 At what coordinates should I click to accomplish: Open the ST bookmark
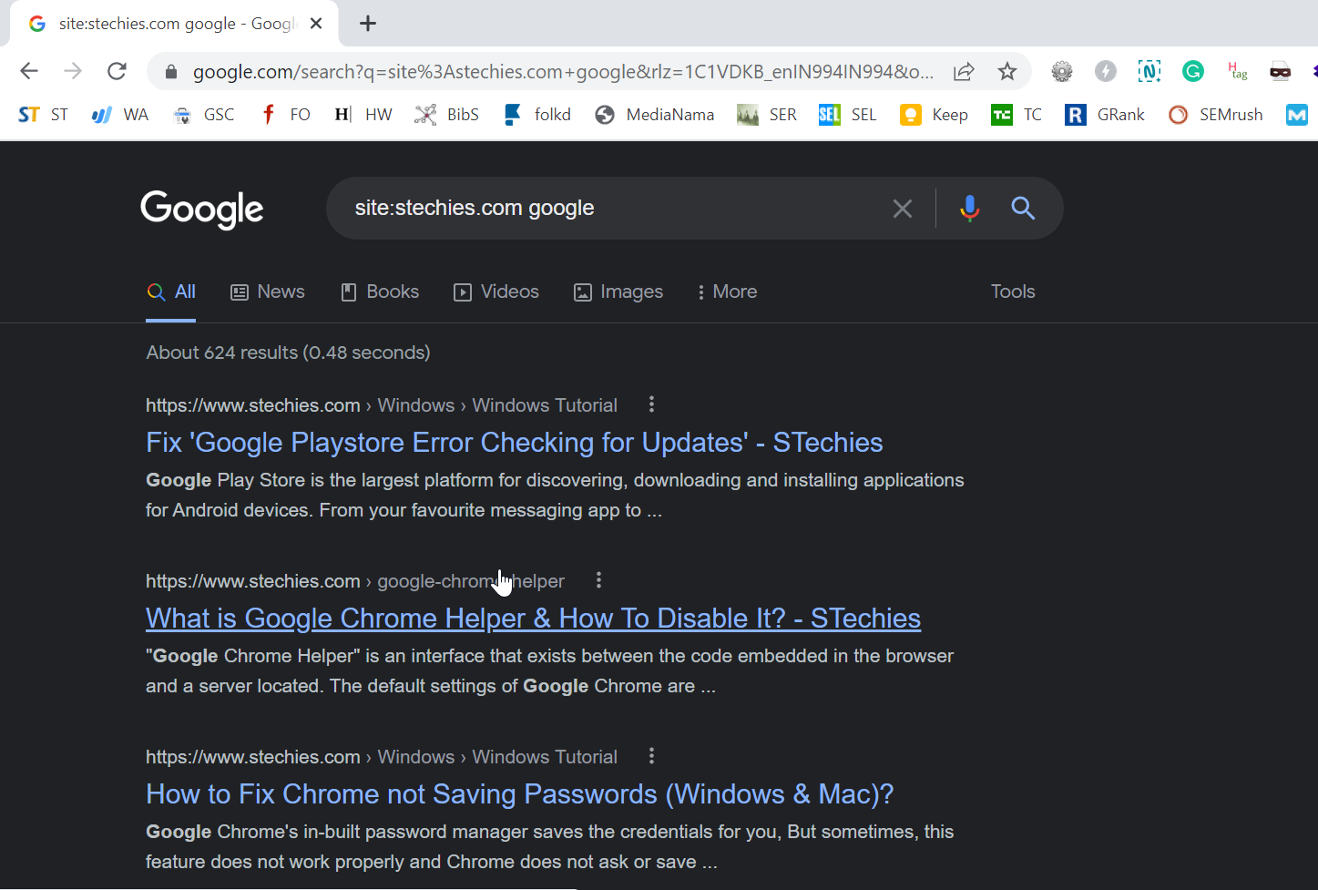click(x=43, y=115)
